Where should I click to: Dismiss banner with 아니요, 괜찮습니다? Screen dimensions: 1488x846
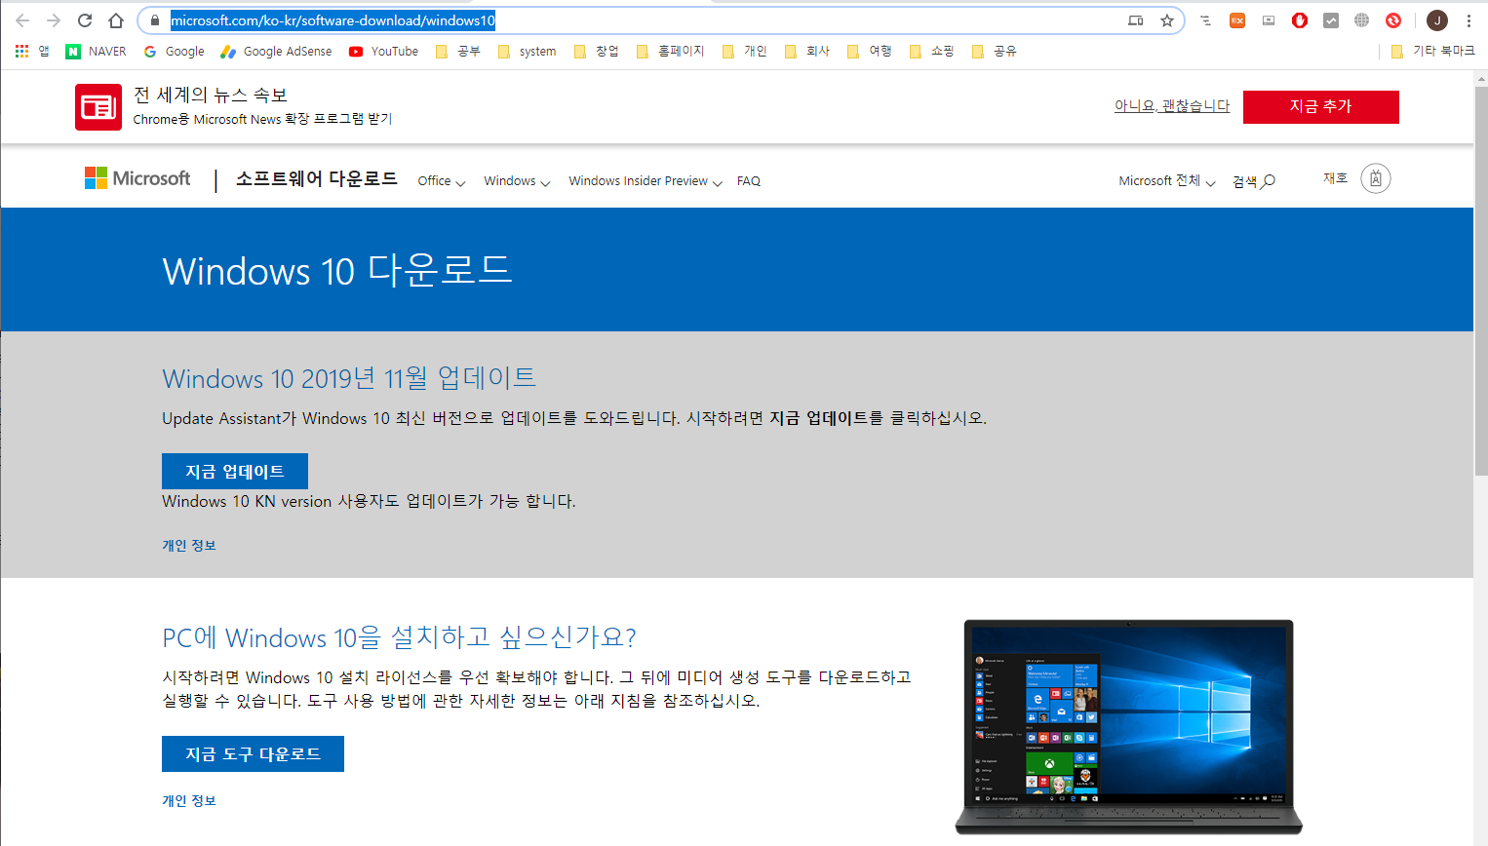[x=1172, y=106]
